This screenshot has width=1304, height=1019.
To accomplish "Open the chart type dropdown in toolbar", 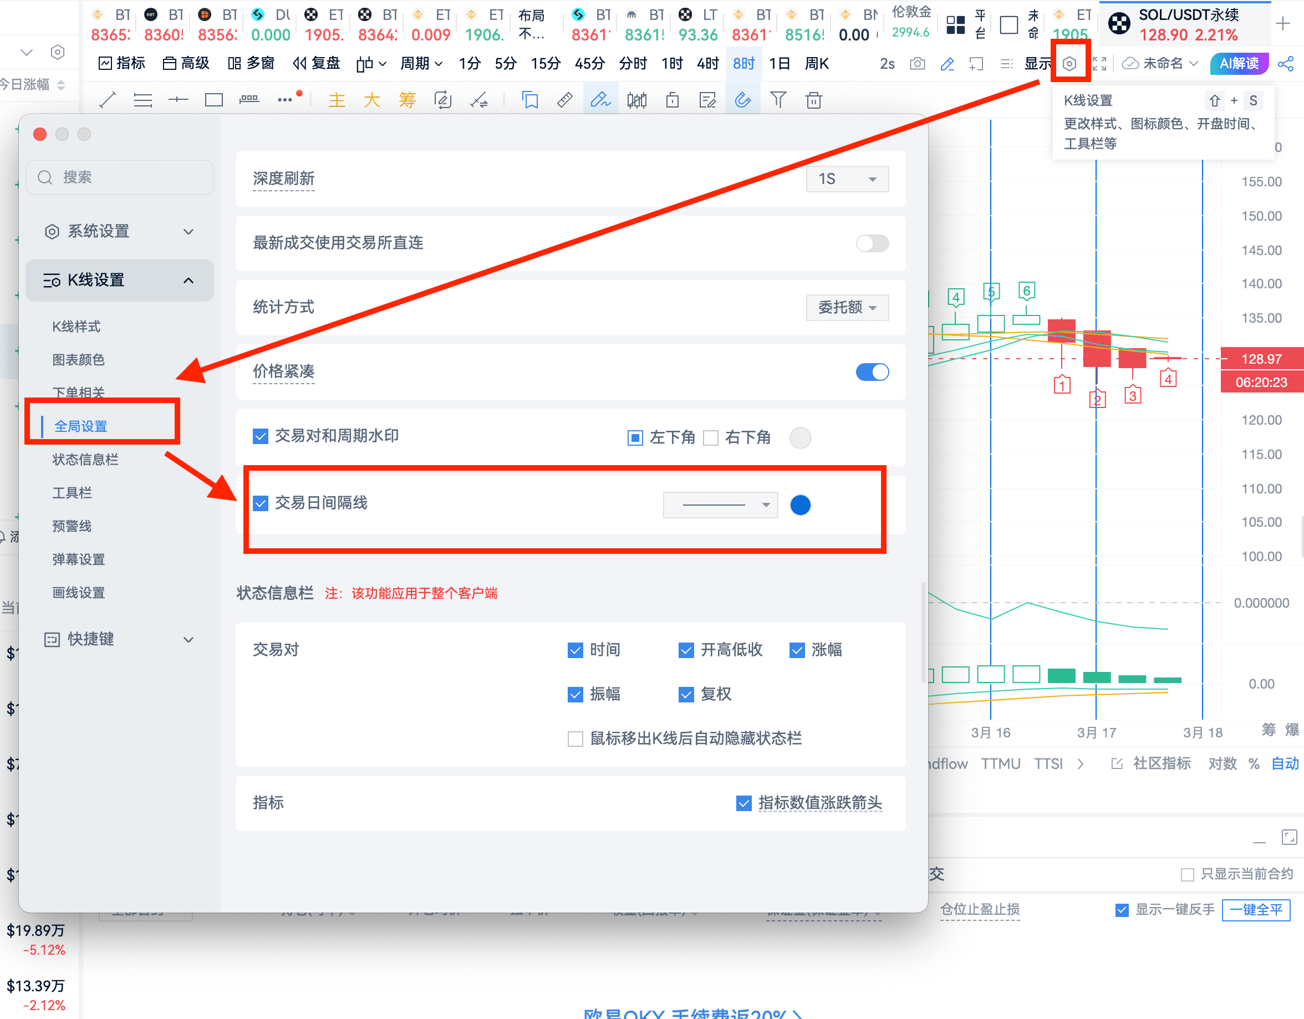I will point(371,63).
